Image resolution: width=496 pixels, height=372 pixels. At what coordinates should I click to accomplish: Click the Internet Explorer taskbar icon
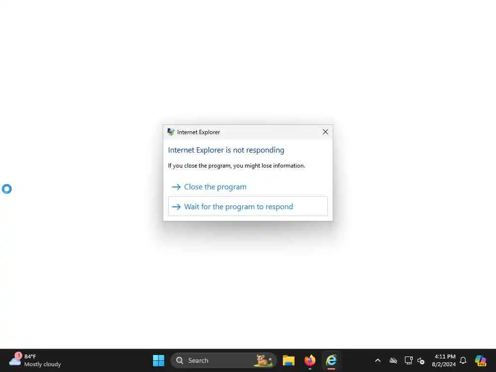(x=331, y=360)
